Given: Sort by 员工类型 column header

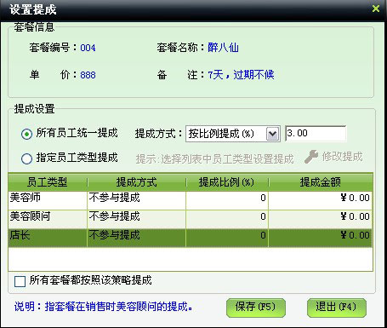Looking at the screenshot, I should 48,182.
